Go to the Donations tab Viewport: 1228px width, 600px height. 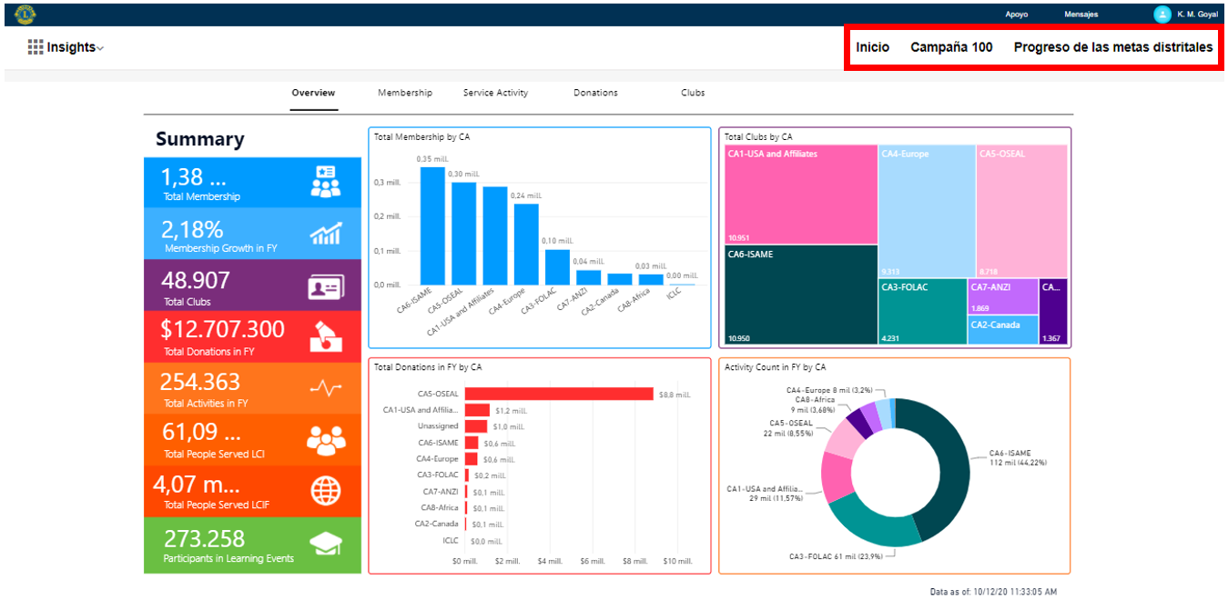click(x=595, y=93)
